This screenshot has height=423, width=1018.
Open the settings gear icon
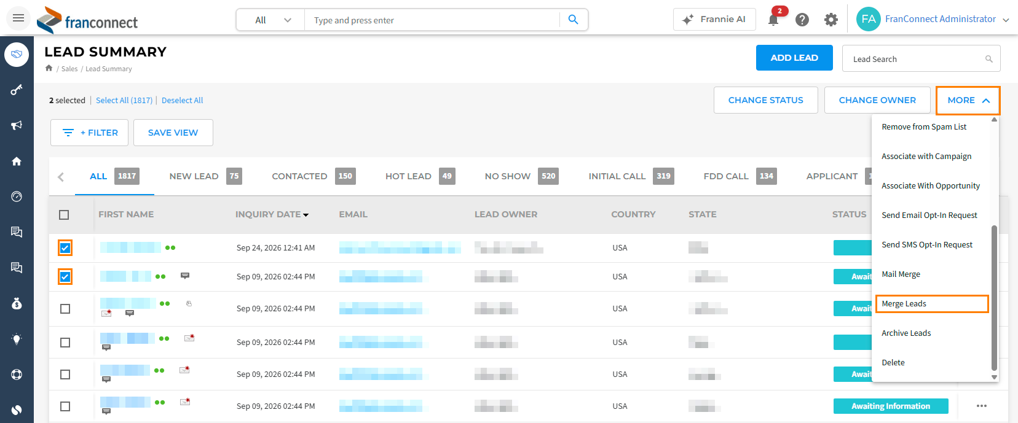pyautogui.click(x=831, y=20)
